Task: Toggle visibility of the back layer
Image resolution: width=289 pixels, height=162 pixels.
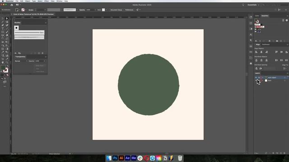Action: 256,81
